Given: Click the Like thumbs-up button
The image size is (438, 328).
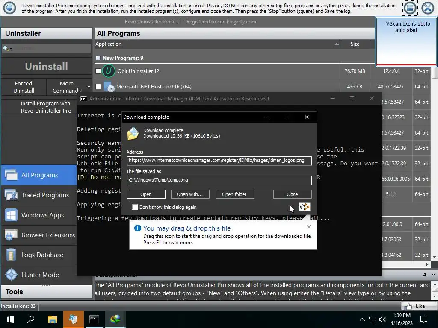Looking at the screenshot, I should [419, 306].
